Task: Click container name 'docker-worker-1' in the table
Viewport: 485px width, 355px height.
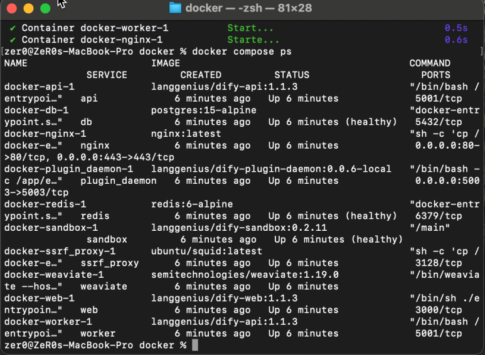Action: coord(48,322)
